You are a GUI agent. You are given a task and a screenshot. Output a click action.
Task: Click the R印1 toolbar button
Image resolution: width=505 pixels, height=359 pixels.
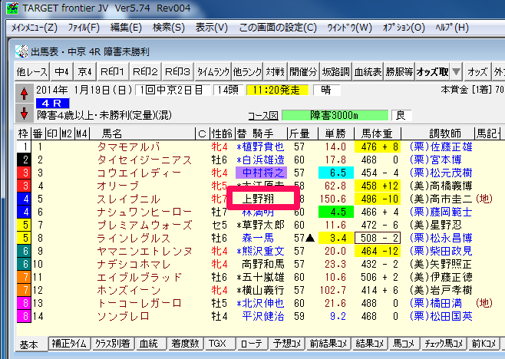[112, 71]
